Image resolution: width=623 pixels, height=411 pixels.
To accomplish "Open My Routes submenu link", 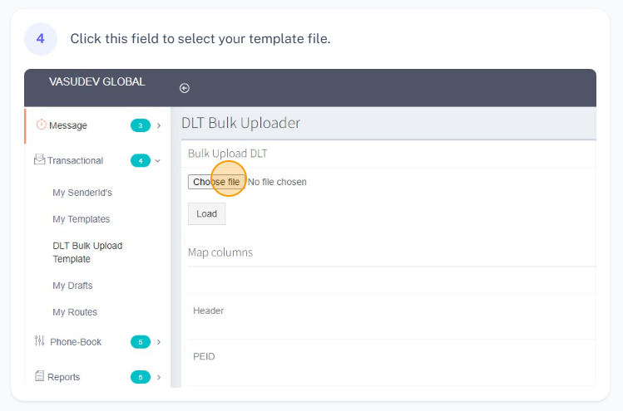I will 75,312.
